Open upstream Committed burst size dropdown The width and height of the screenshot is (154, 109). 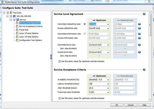pyautogui.click(x=108, y=45)
